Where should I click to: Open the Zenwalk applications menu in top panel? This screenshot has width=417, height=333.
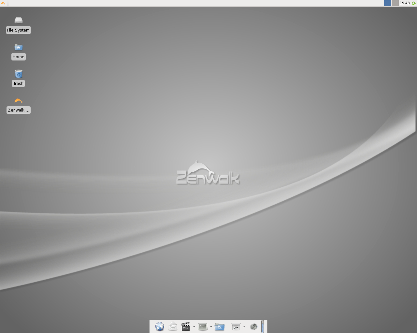3,3
